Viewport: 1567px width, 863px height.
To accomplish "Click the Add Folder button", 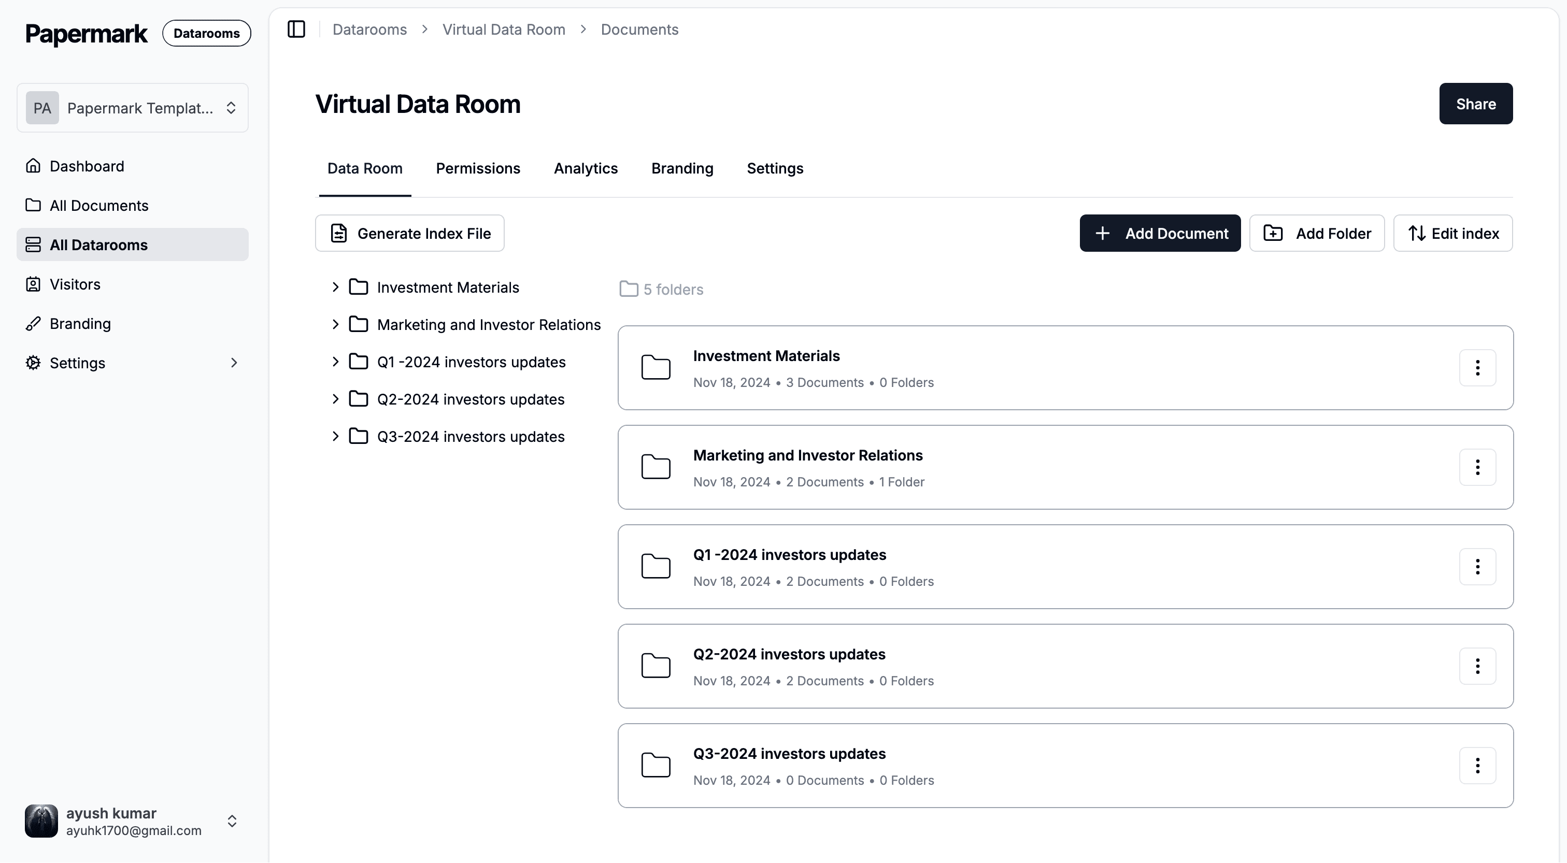I will pyautogui.click(x=1316, y=234).
